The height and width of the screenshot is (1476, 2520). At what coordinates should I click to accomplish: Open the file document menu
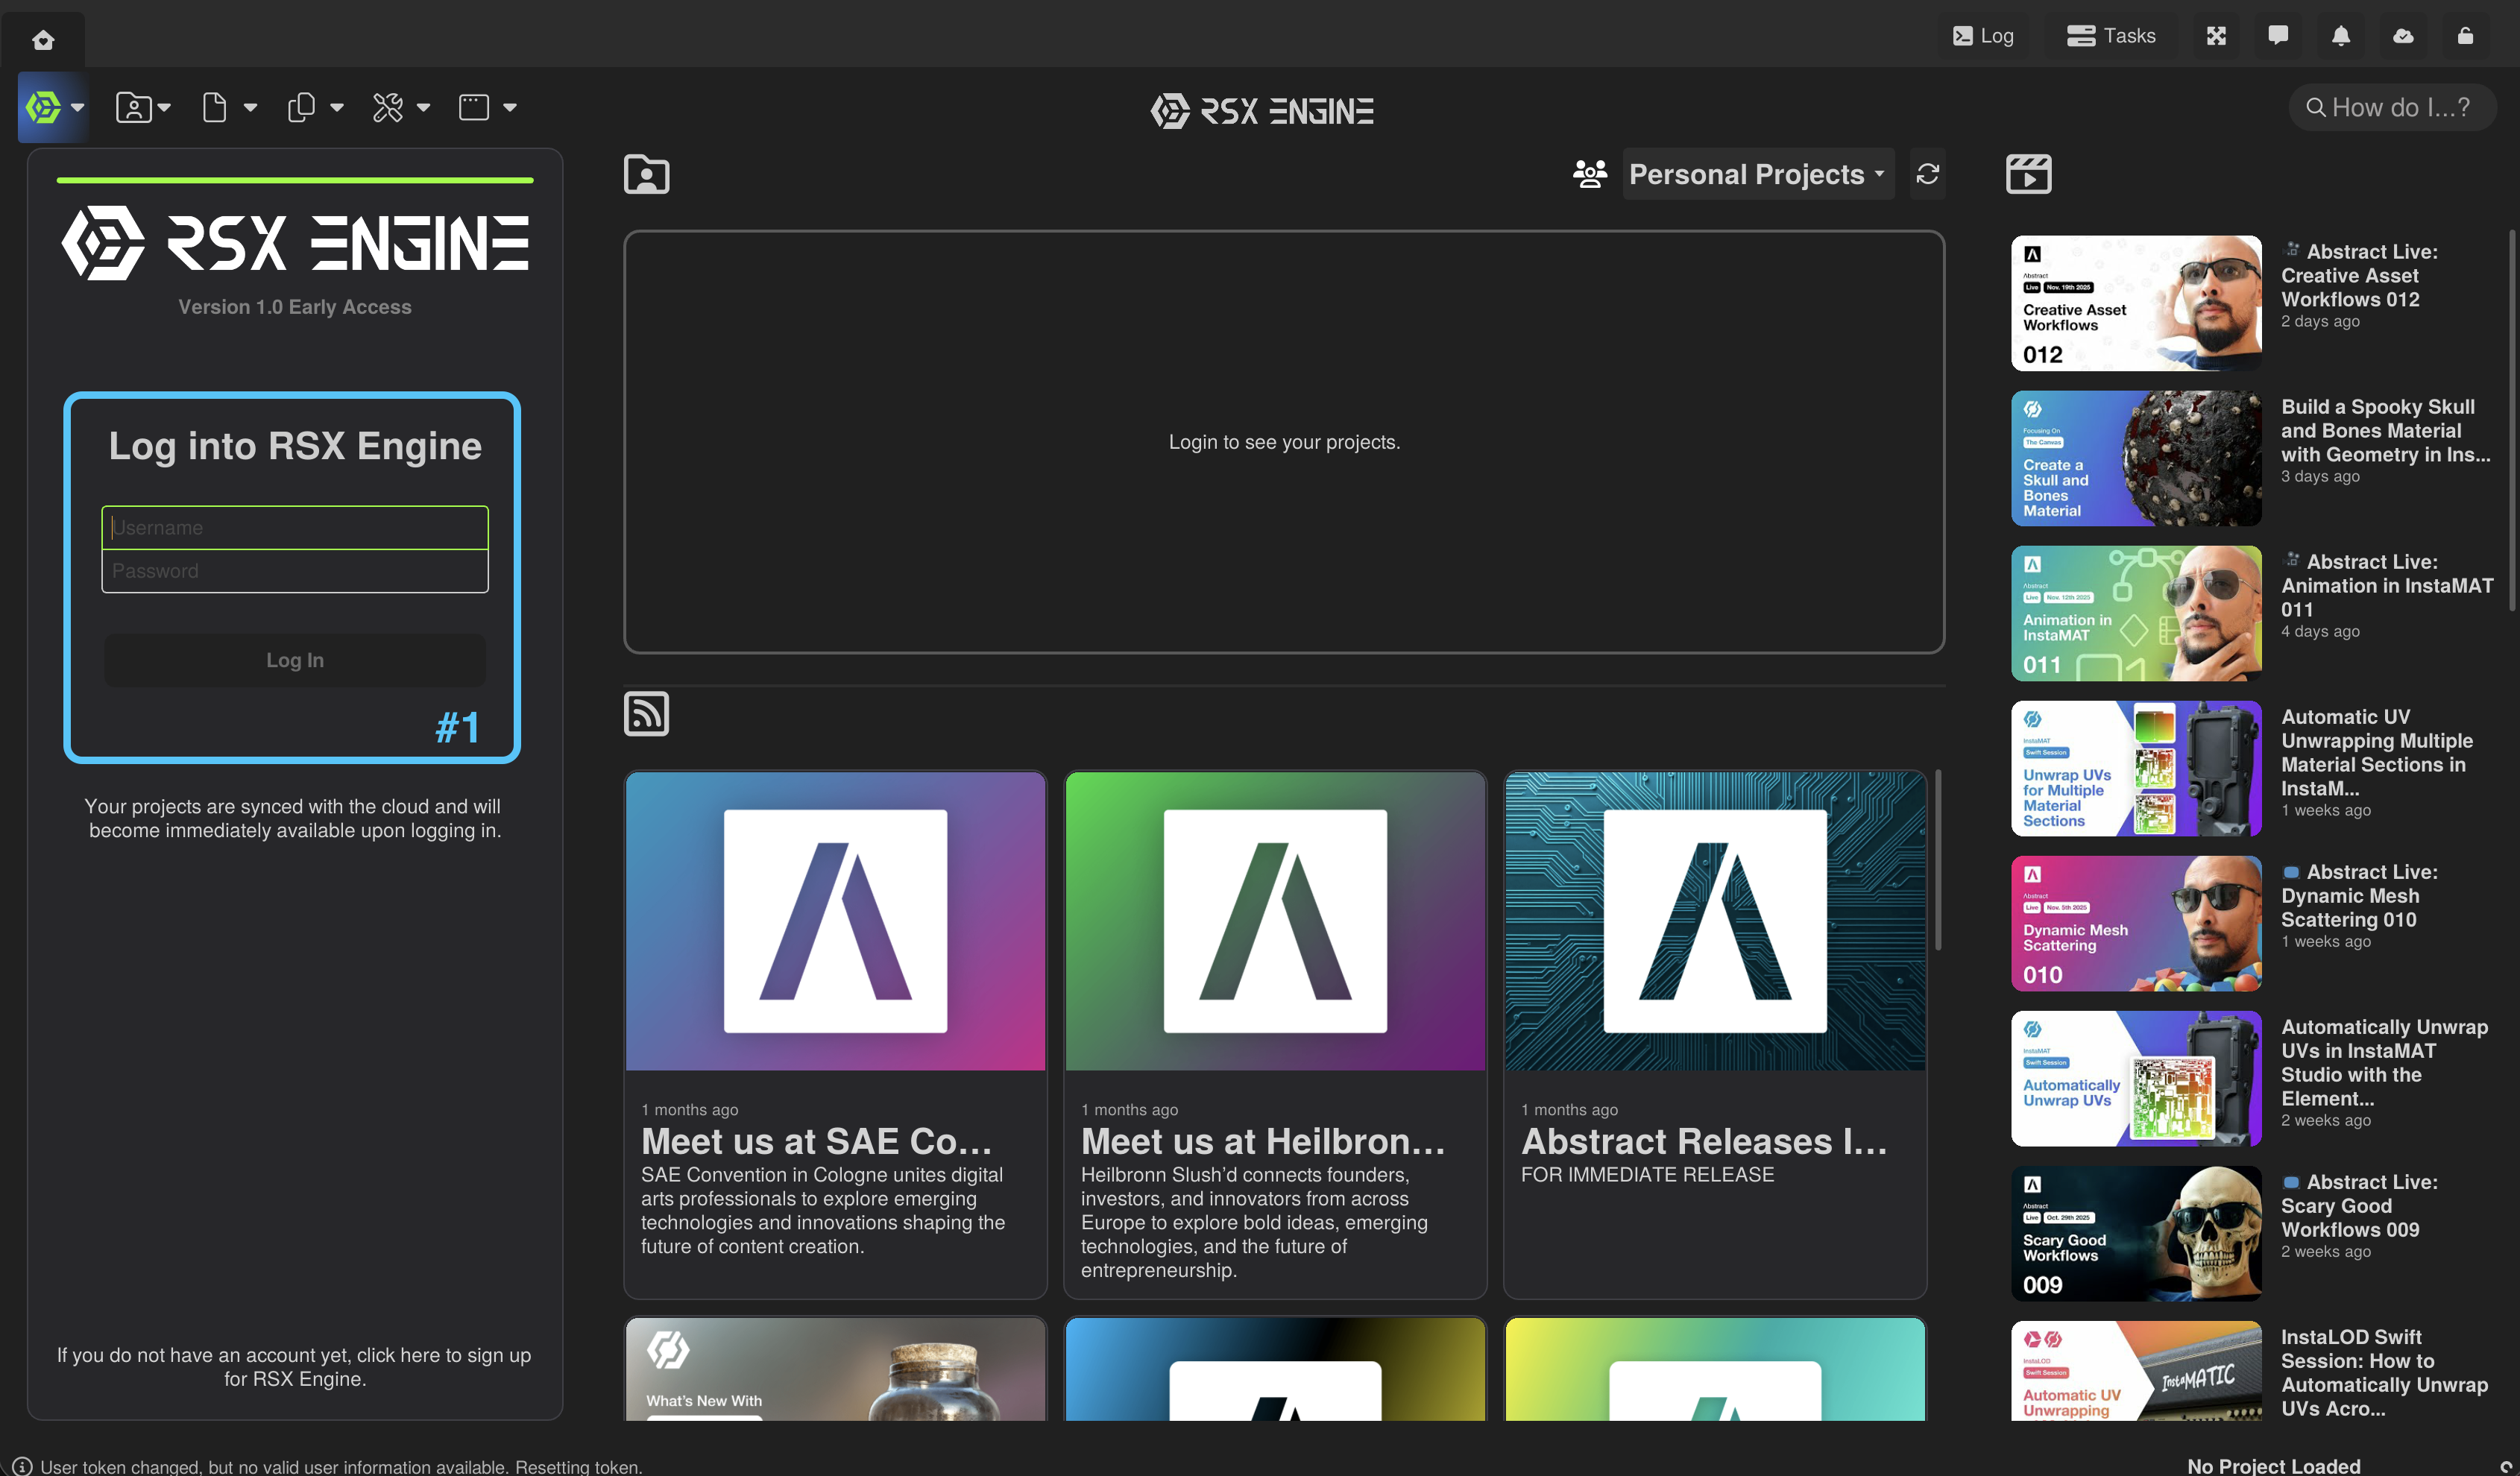coord(228,107)
